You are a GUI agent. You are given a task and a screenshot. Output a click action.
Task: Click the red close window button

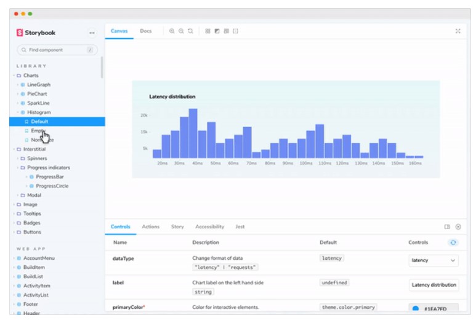[16, 14]
